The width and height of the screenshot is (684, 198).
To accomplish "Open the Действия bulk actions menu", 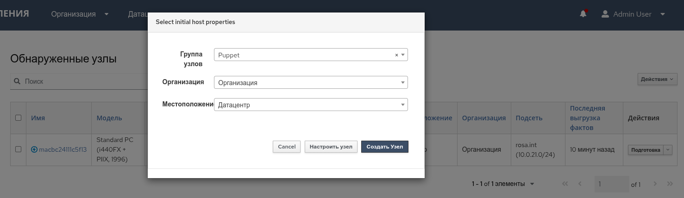I will [x=657, y=79].
